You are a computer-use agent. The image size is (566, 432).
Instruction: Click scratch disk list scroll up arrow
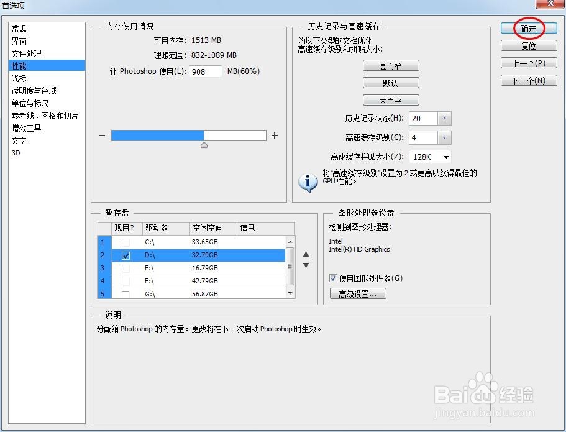click(x=290, y=241)
